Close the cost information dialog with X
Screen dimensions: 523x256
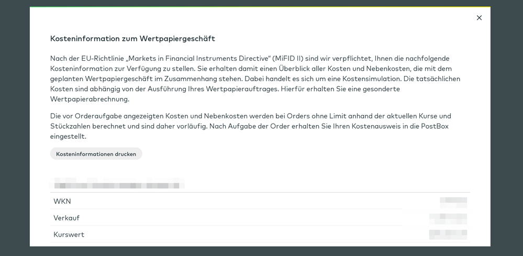click(x=479, y=18)
